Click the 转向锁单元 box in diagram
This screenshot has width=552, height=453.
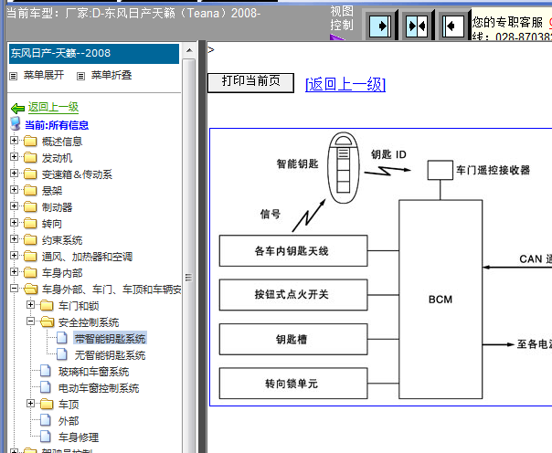[x=293, y=384]
